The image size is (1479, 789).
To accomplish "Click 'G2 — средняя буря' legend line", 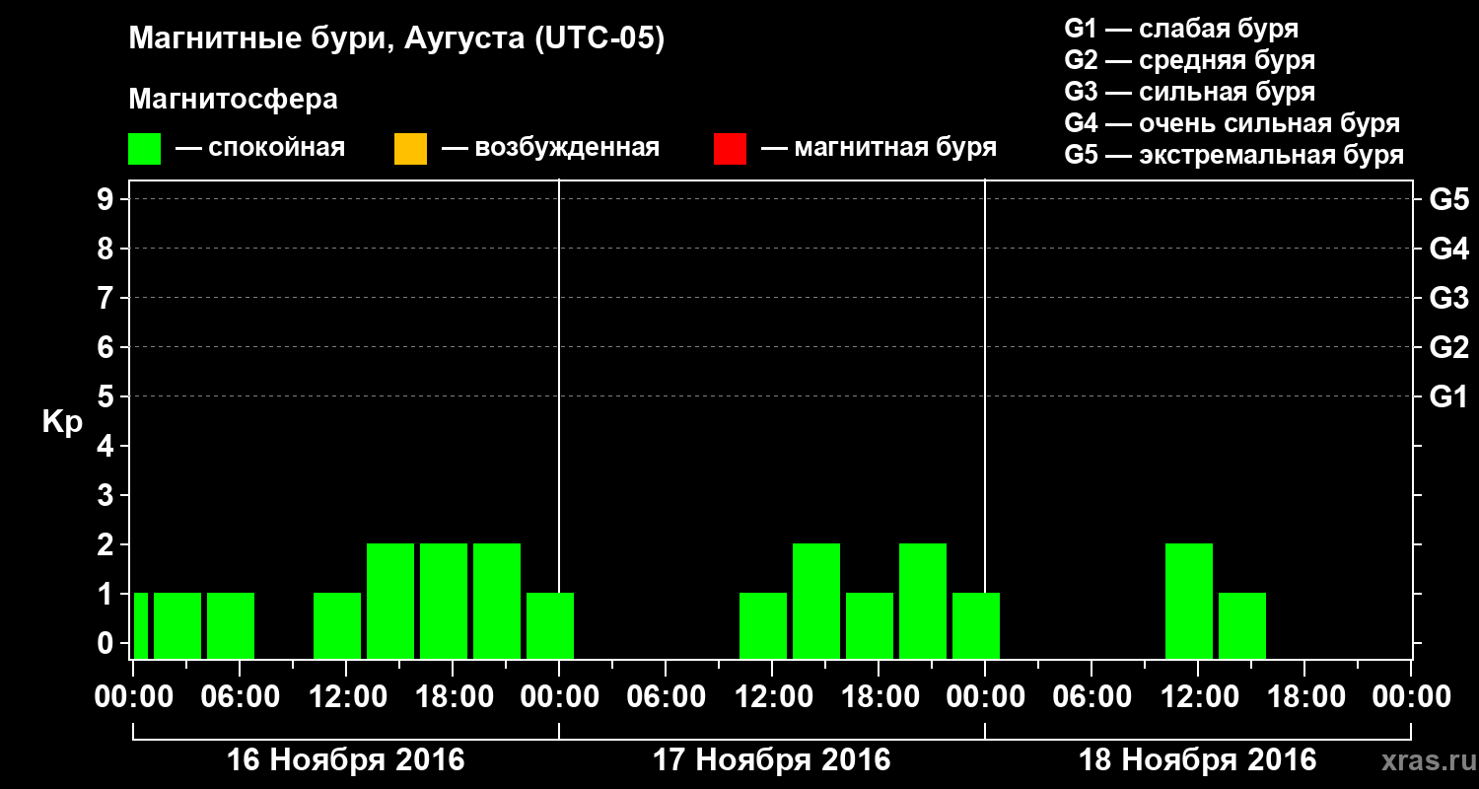I will click(1190, 60).
